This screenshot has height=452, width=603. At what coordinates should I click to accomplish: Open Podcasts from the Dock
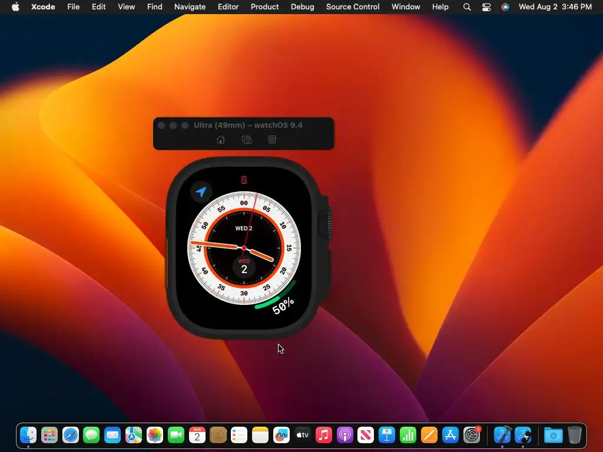pyautogui.click(x=345, y=435)
